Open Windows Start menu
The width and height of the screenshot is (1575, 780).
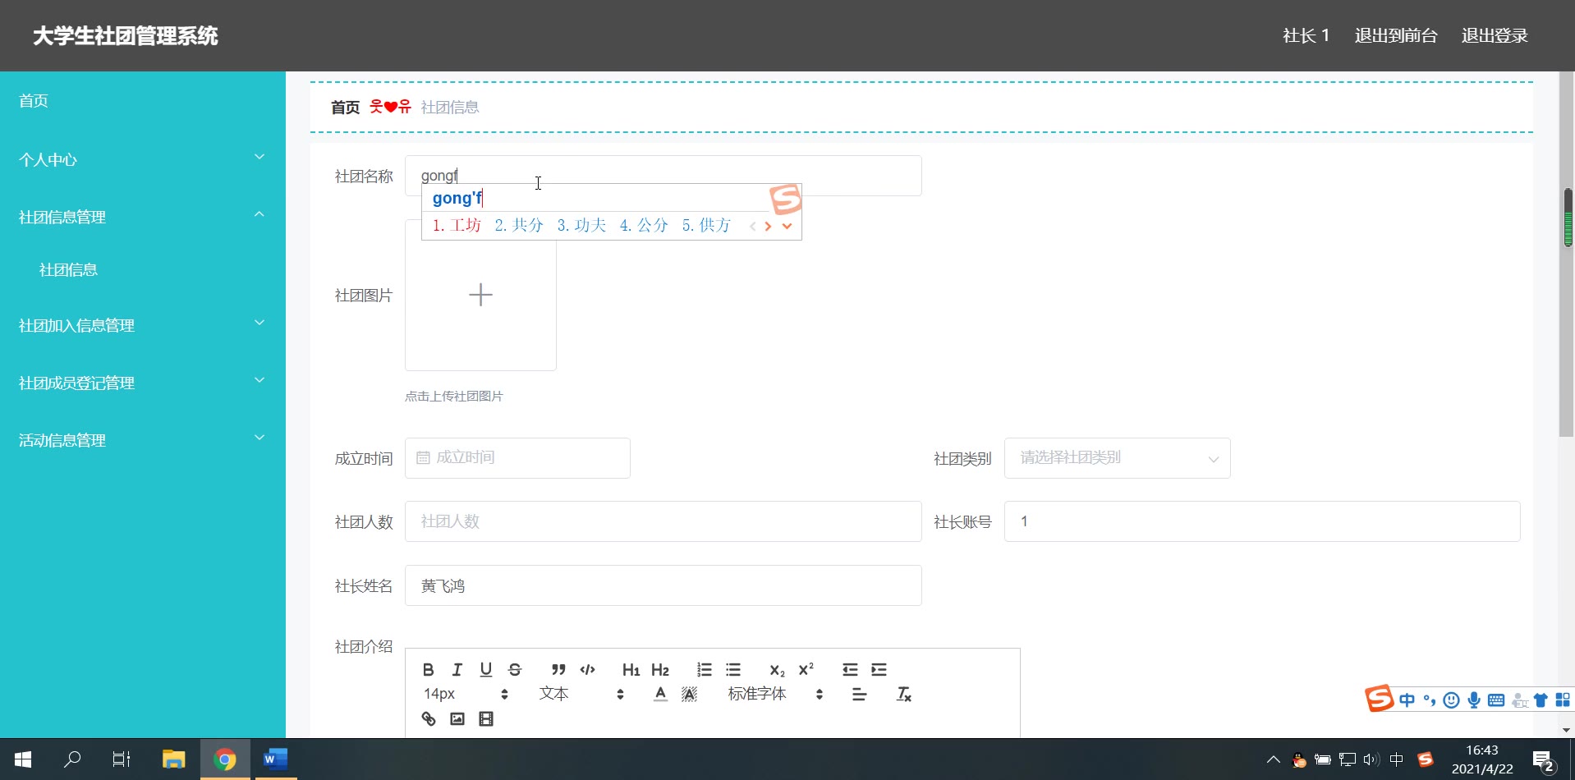pyautogui.click(x=23, y=759)
